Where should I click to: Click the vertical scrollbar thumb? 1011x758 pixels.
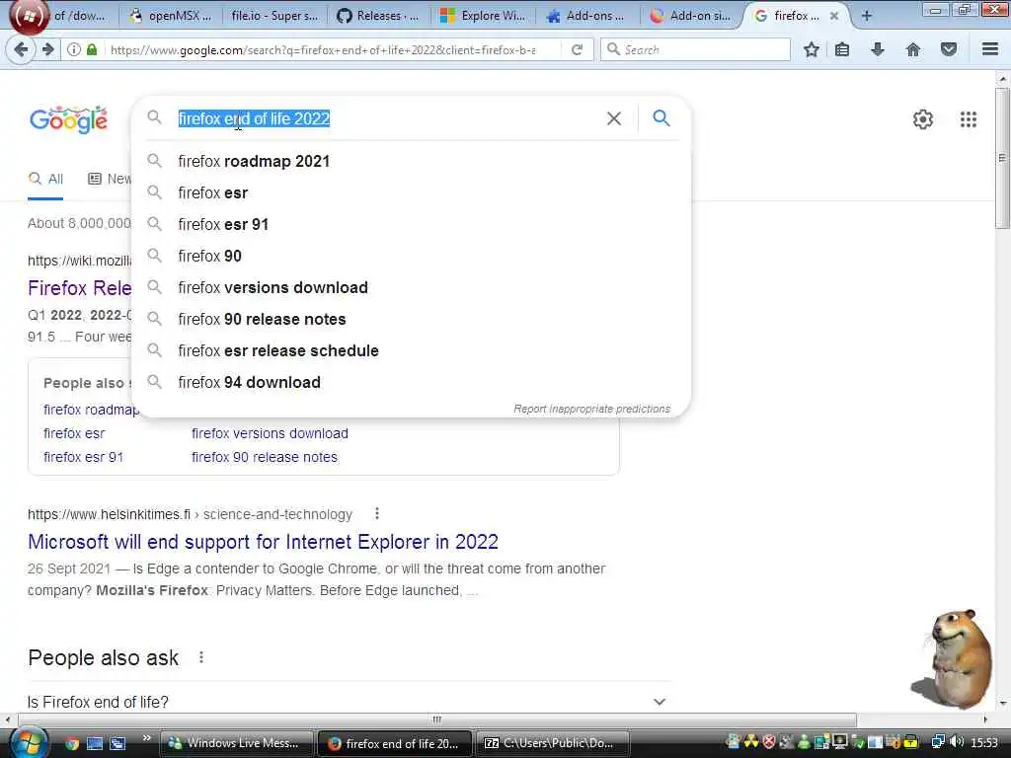pos(1002,158)
